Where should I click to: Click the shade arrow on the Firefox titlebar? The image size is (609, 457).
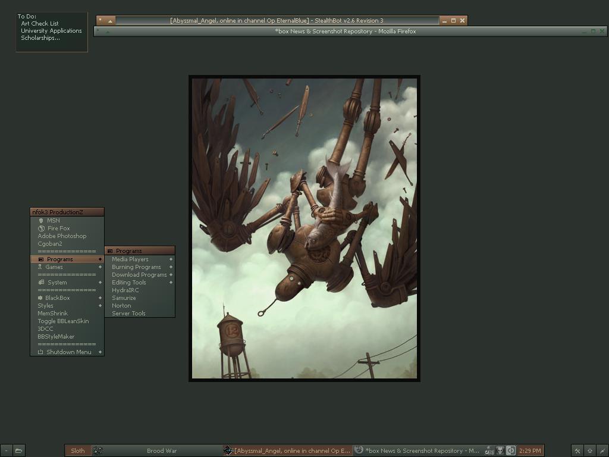(x=108, y=32)
